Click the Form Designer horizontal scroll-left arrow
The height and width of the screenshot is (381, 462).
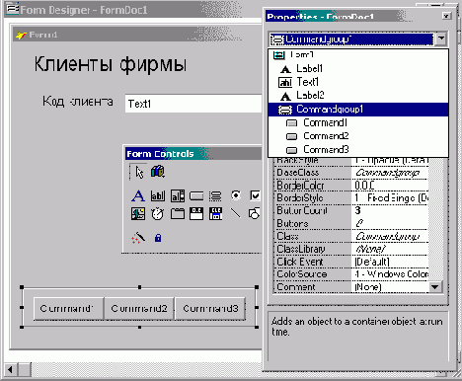10,369
